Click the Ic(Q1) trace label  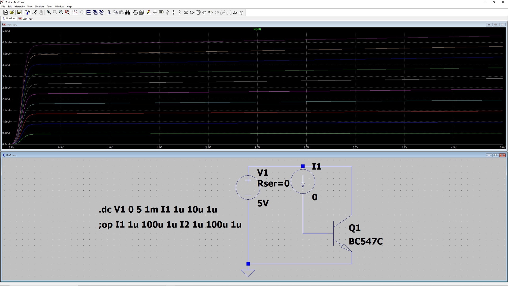pos(257,29)
